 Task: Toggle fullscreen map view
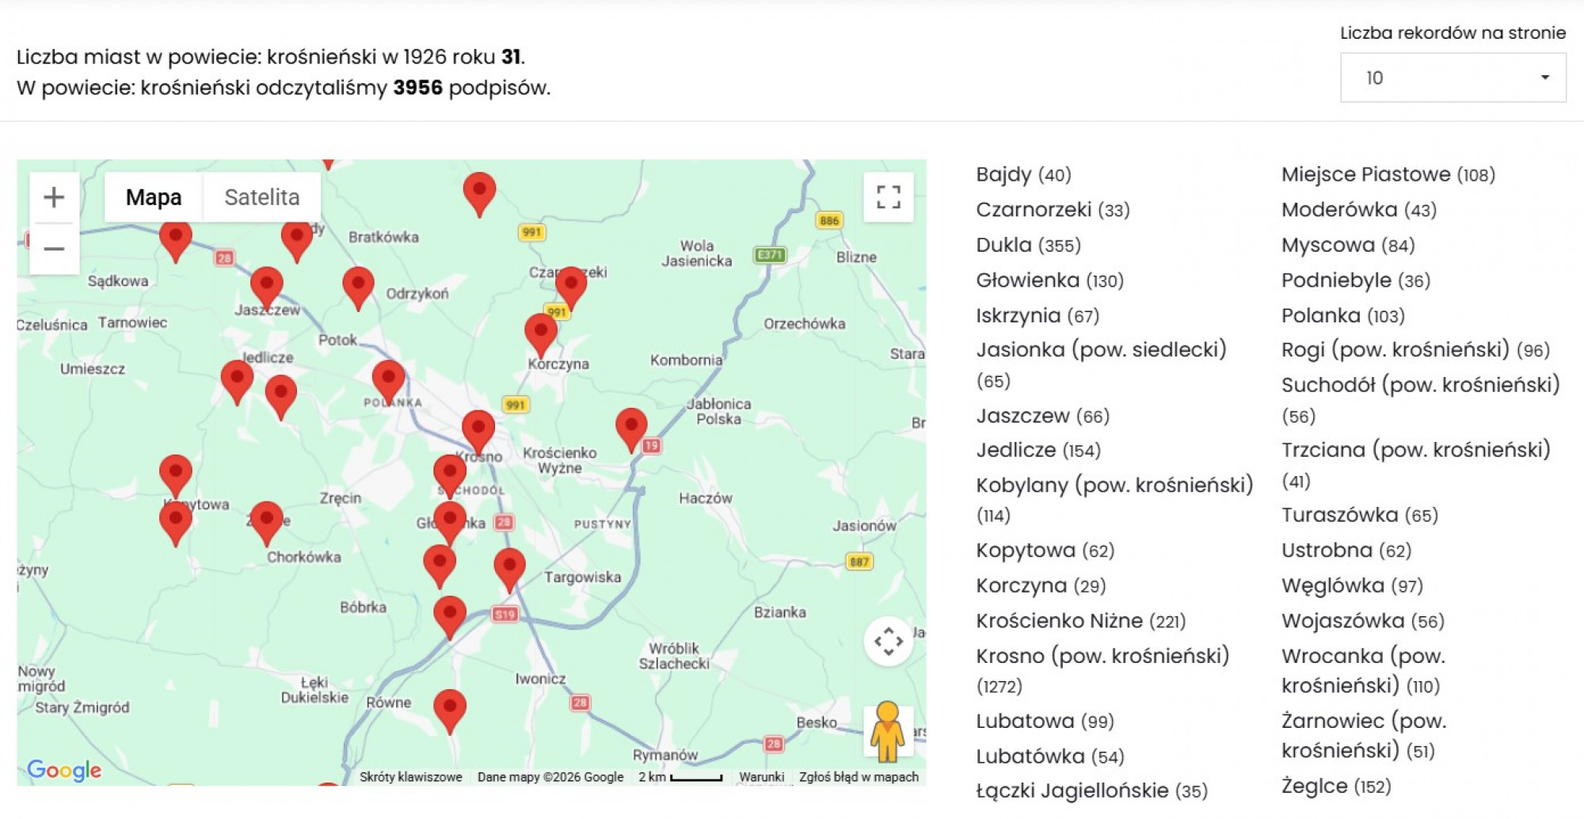[x=888, y=197]
